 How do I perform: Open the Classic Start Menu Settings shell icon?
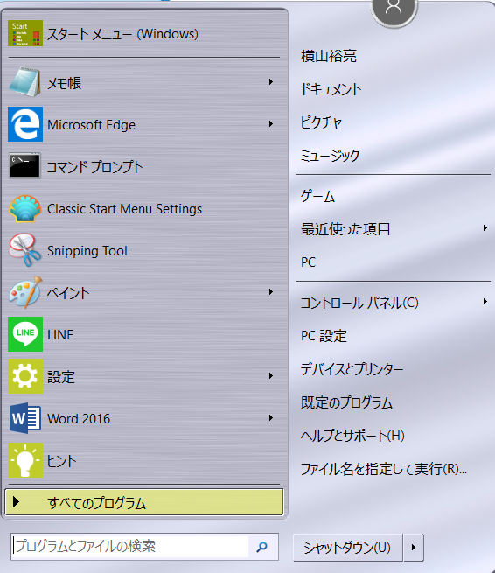click(24, 208)
